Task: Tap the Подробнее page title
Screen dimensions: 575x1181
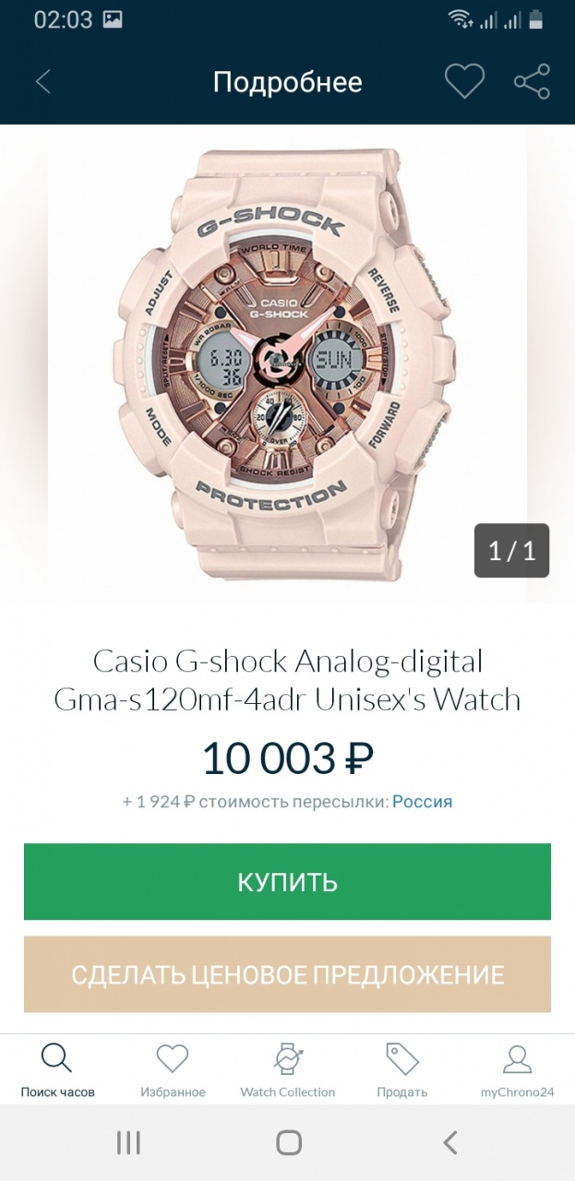Action: [287, 82]
